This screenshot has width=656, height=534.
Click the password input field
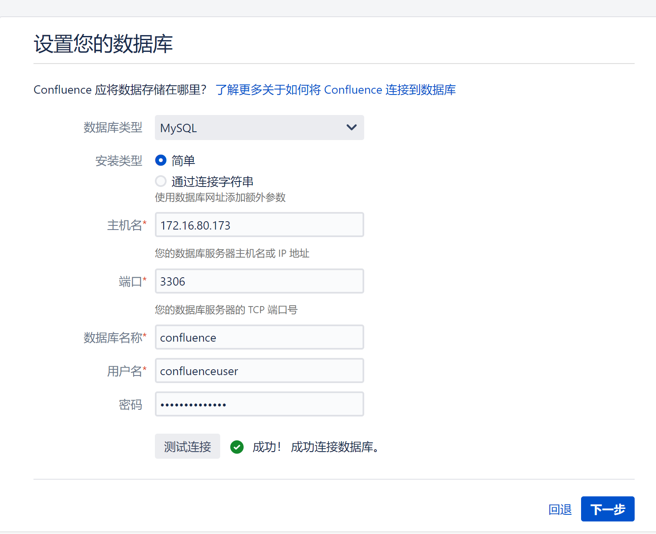(x=259, y=404)
